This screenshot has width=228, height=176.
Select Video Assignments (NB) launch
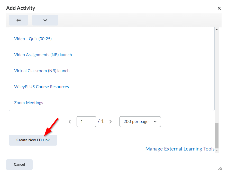click(x=43, y=55)
